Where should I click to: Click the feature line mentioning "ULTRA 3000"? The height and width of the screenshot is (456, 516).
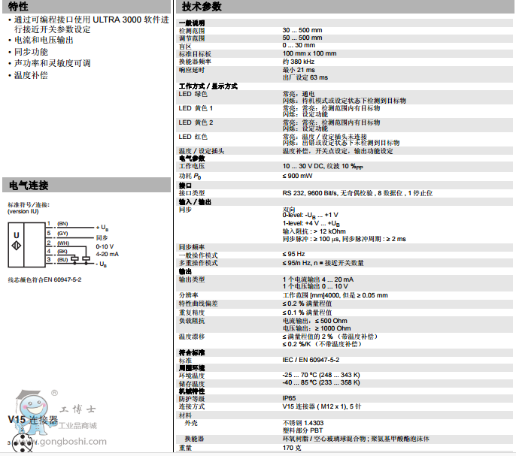point(91,24)
